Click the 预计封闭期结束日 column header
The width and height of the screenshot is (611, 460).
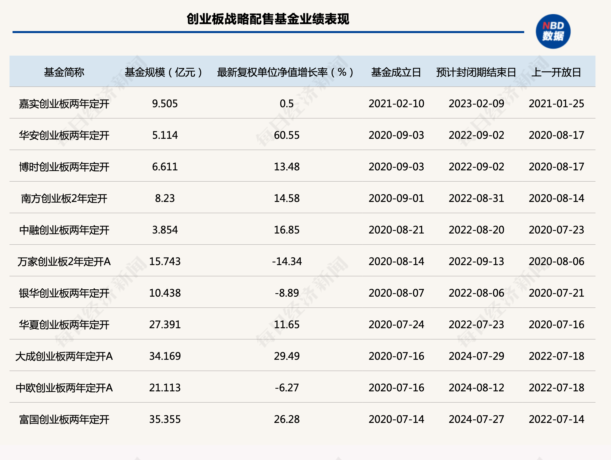pos(476,72)
